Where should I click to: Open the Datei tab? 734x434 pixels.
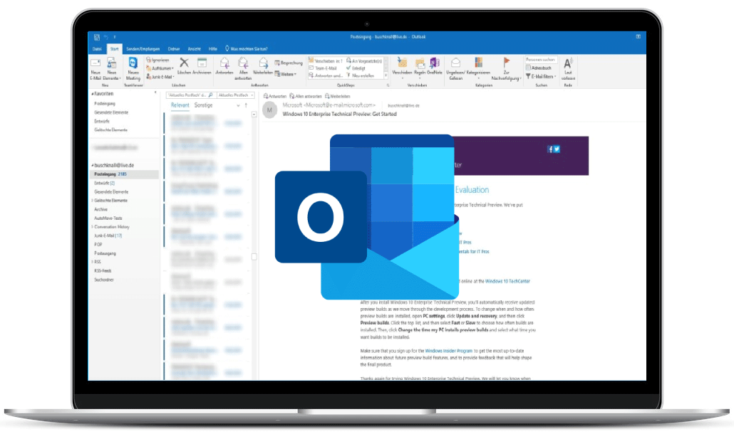97,48
